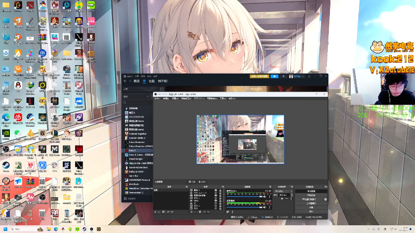Open OBS 场景集合 menu

pos(212,98)
